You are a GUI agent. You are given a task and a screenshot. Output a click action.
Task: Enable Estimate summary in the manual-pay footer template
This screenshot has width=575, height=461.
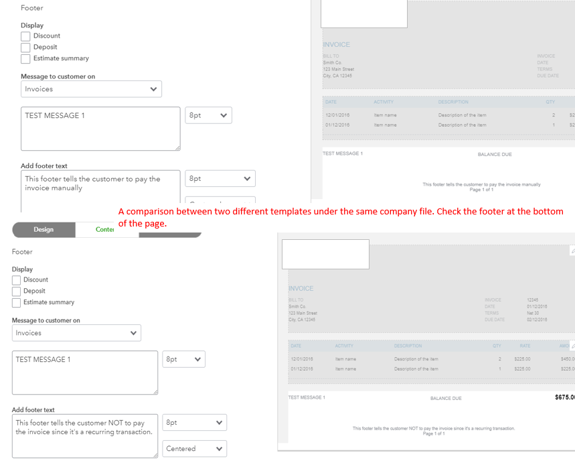click(x=25, y=59)
